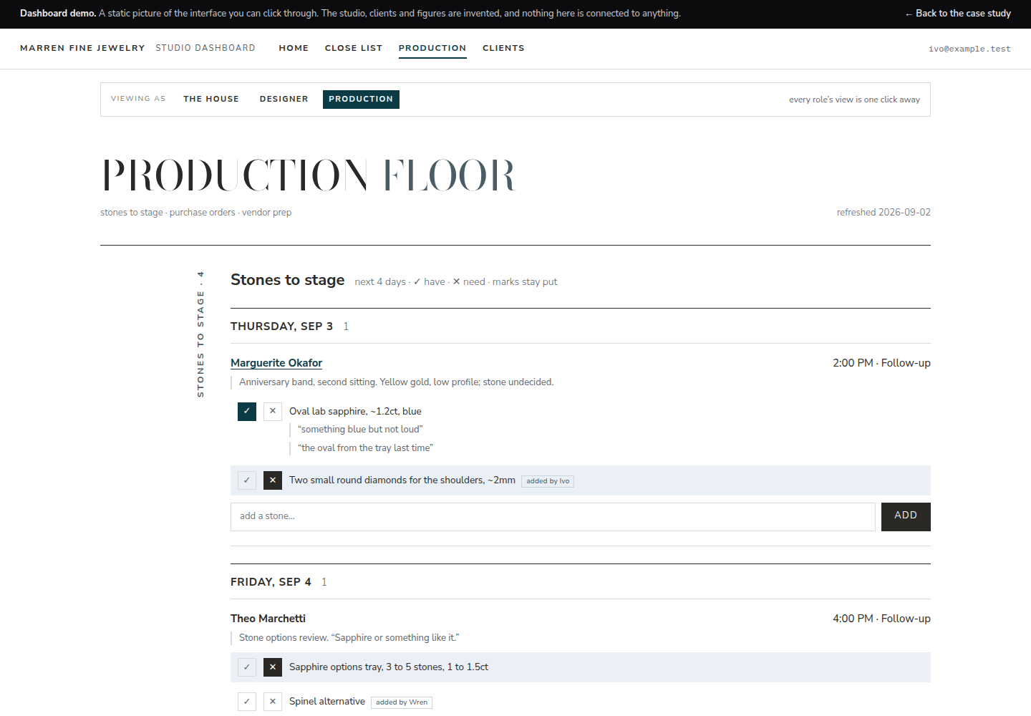The height and width of the screenshot is (716, 1031).
Task: Open the Clients section
Action: coord(503,48)
